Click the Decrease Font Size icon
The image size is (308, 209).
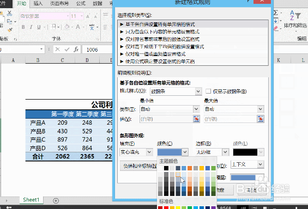(95, 16)
